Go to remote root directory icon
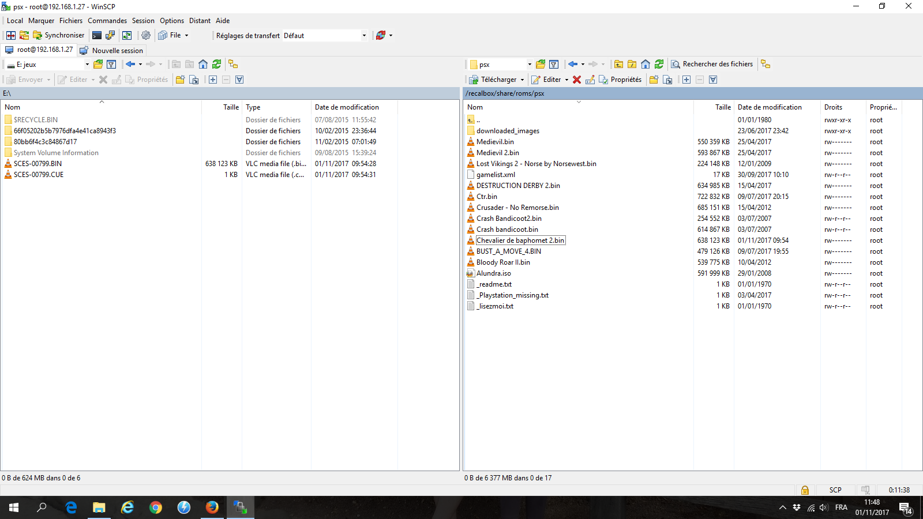The image size is (923, 519). point(632,64)
